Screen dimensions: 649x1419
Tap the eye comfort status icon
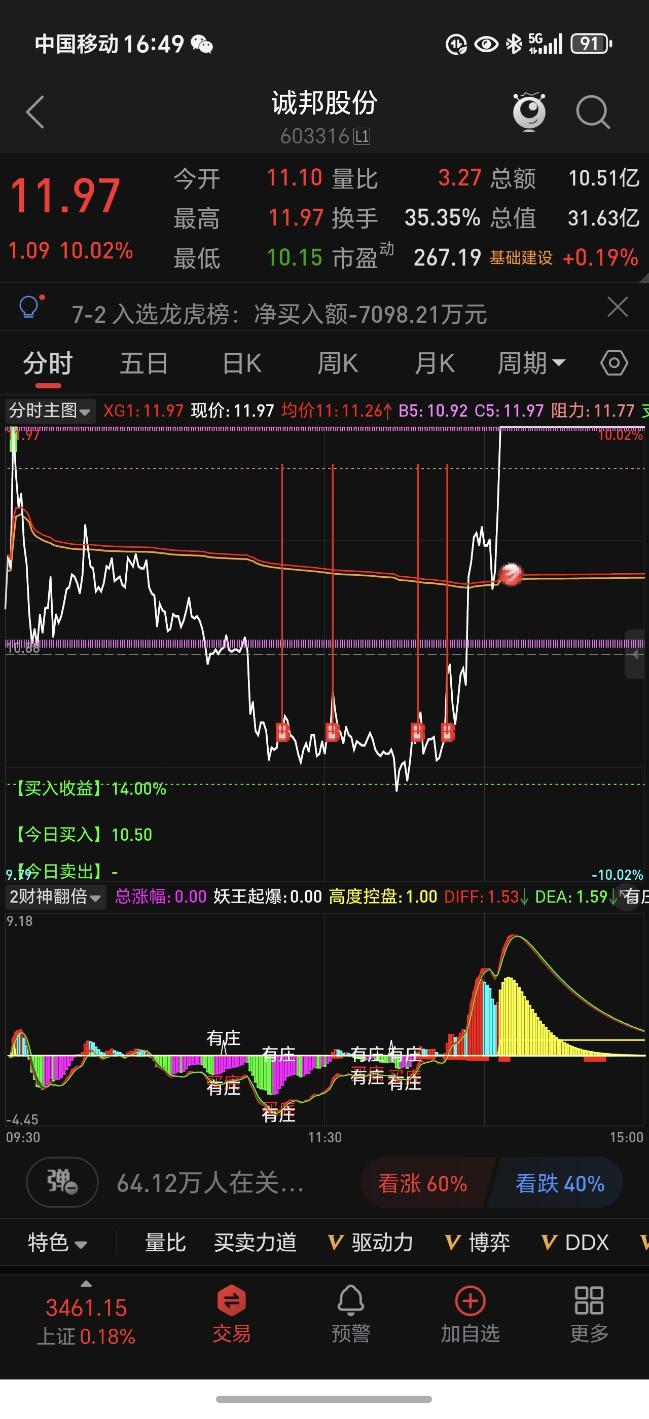point(486,44)
